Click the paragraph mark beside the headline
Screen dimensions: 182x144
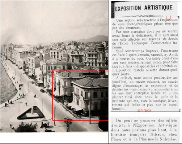(178, 17)
